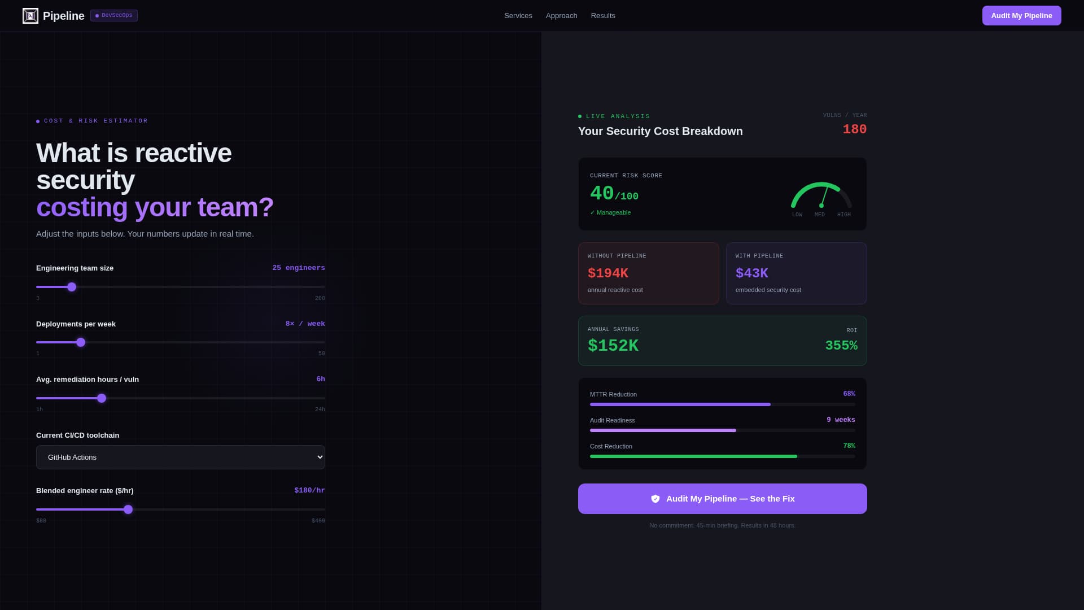Click the risk score gauge needle
The image size is (1084, 610).
pos(824,196)
